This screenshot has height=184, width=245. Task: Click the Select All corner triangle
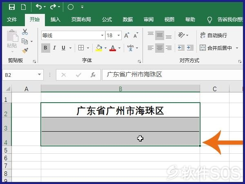8,89
